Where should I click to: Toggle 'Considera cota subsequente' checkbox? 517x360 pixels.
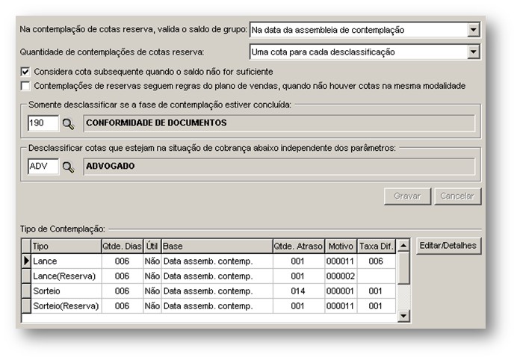click(25, 72)
